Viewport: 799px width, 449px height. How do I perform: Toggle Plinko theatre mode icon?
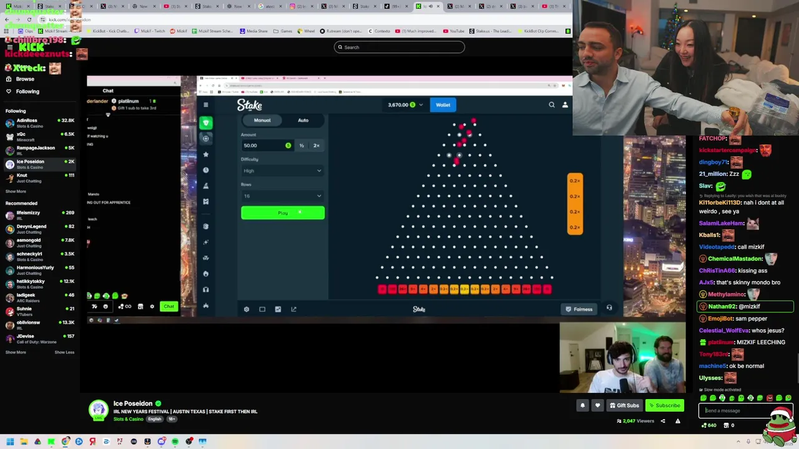(262, 309)
